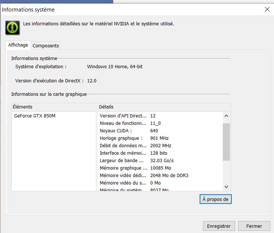Select the Mémoire vidéo du s... row
The image size is (274, 233).
pos(160,183)
